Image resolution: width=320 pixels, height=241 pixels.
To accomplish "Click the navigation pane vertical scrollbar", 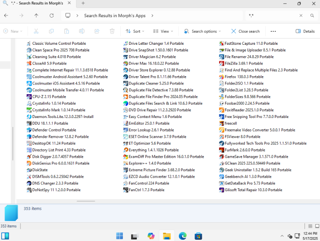I will (x=13, y=144).
